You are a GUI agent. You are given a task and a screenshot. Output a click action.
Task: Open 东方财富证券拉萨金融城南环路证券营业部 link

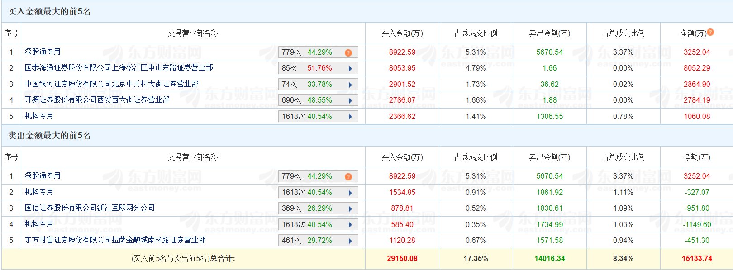pos(115,240)
